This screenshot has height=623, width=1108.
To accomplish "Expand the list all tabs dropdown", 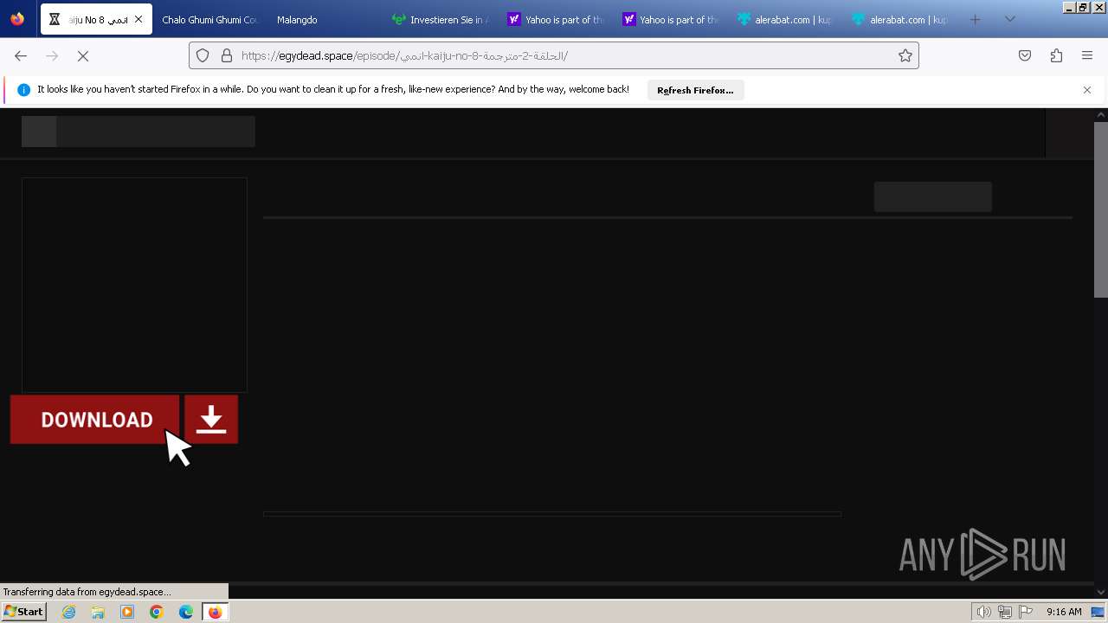I will (1009, 19).
